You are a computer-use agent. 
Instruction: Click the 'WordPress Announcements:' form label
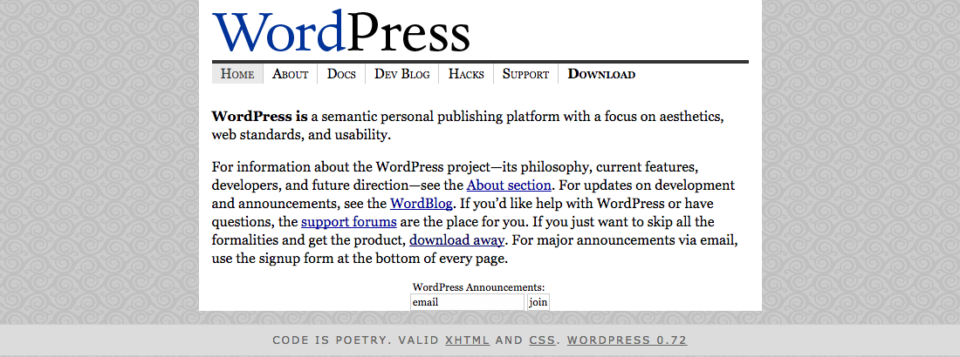click(x=478, y=286)
